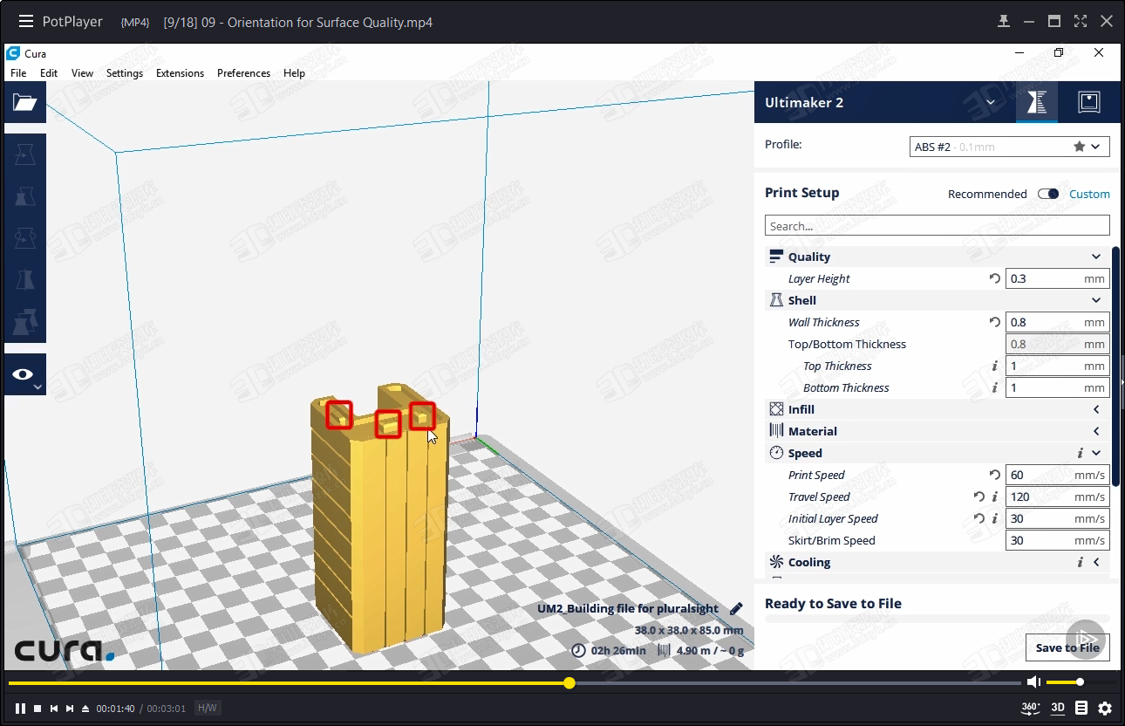Open PotPlayer 360 degree video mode
Viewport: 1125px width, 726px height.
[x=1031, y=708]
